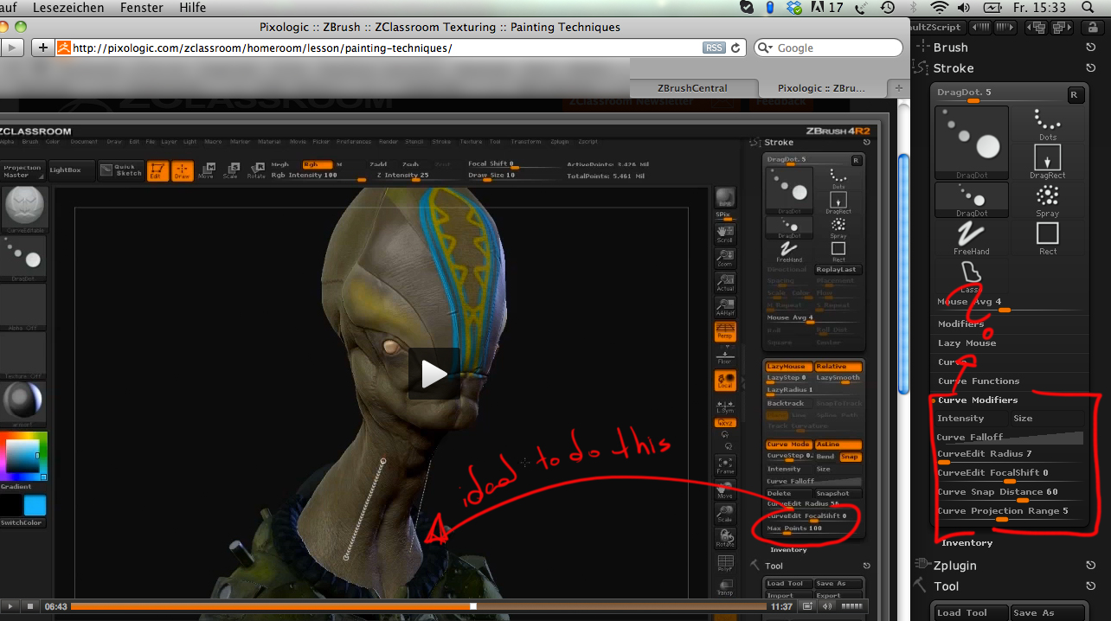This screenshot has width=1111, height=621.
Task: Collapse the Curve Modifiers section
Action: (978, 400)
